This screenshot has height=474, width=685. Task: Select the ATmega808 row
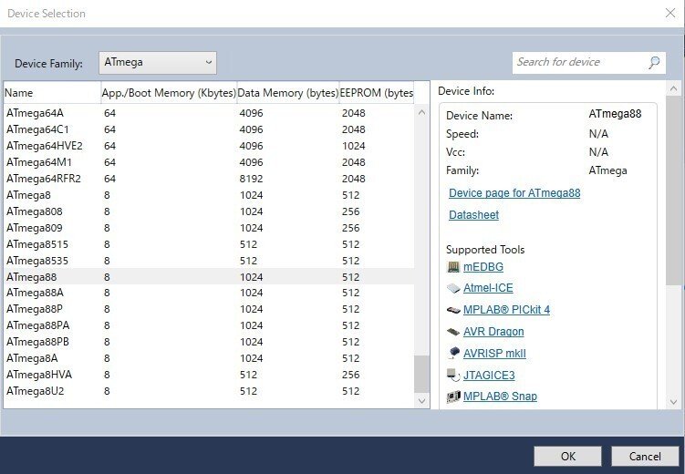pos(209,211)
